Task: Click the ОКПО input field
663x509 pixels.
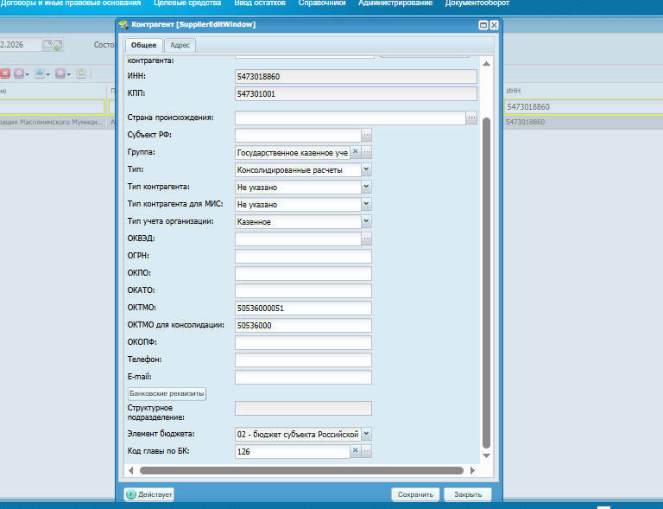Action: pyautogui.click(x=303, y=273)
